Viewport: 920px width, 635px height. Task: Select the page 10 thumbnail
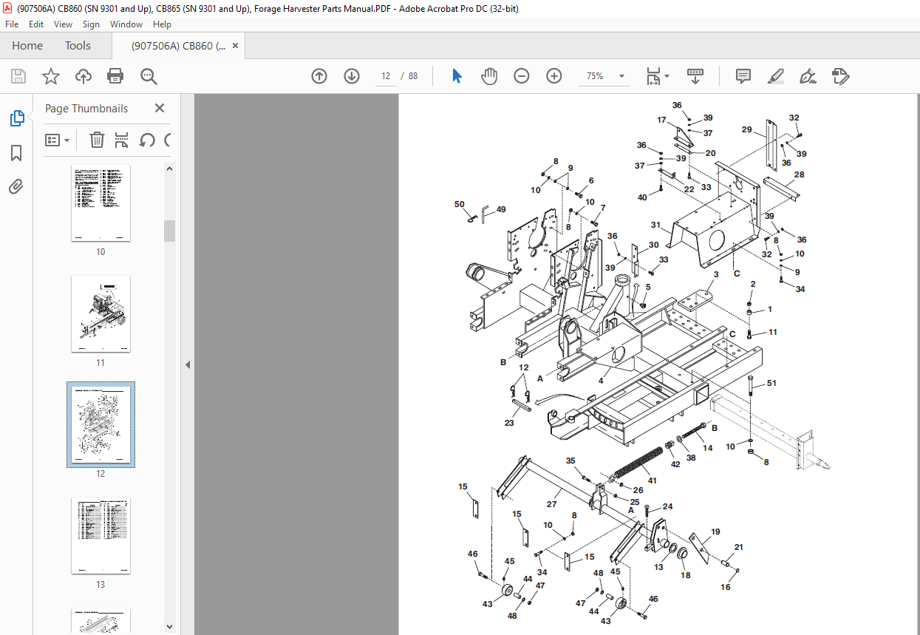[100, 203]
